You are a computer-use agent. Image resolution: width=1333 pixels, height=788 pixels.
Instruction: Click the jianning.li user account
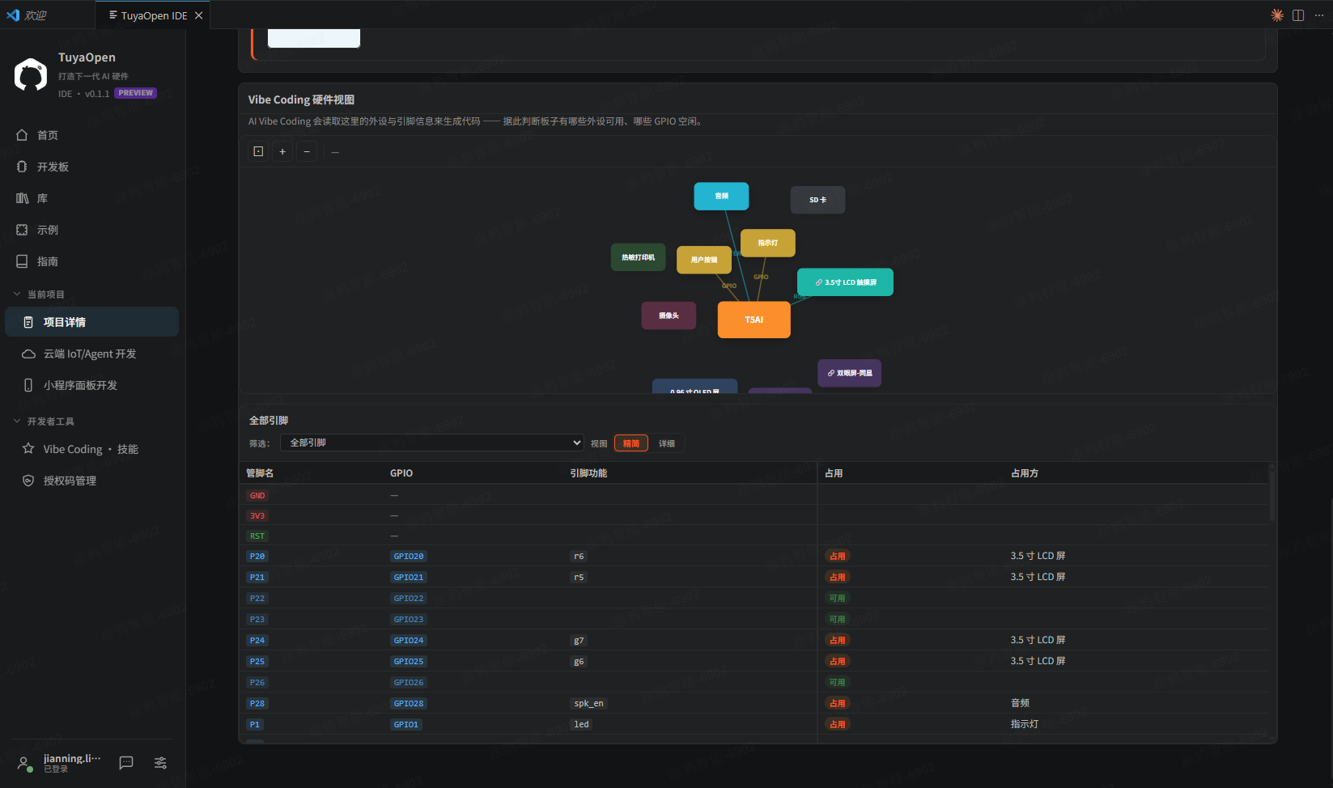coord(60,763)
